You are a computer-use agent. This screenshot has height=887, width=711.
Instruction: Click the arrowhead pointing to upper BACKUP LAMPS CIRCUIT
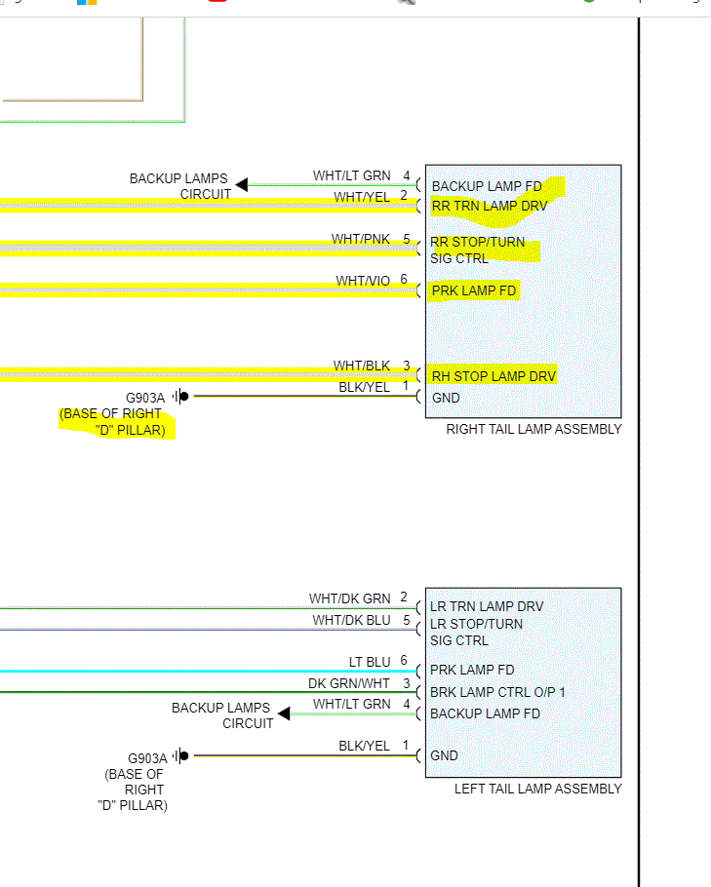pyautogui.click(x=242, y=184)
